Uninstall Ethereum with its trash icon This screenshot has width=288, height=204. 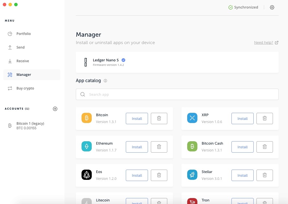pos(159,147)
